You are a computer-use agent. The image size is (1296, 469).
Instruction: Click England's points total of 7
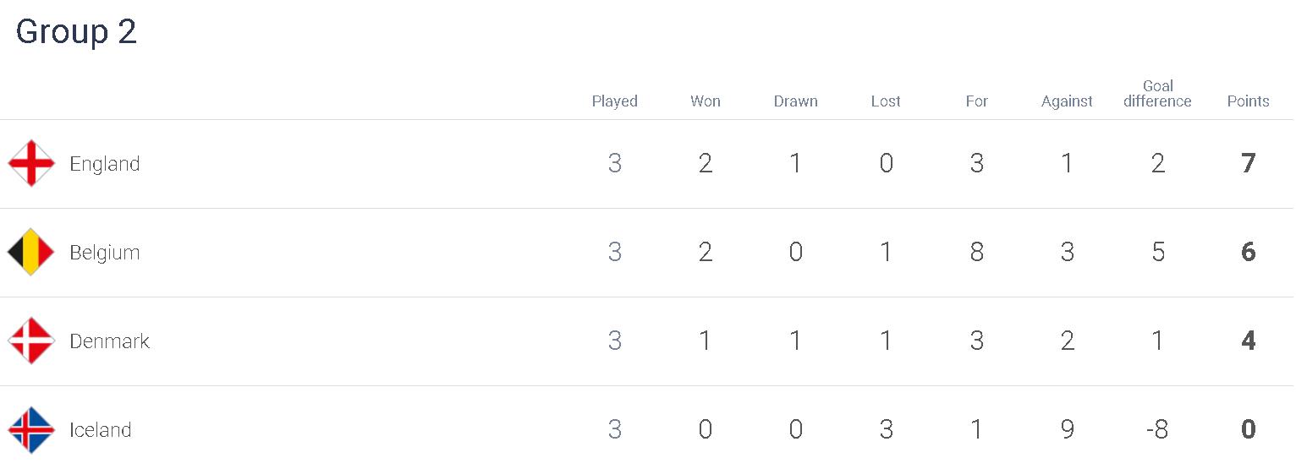point(1249,163)
